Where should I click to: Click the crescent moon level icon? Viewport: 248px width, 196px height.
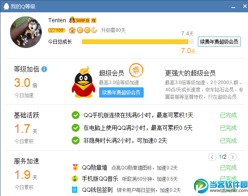94,30
